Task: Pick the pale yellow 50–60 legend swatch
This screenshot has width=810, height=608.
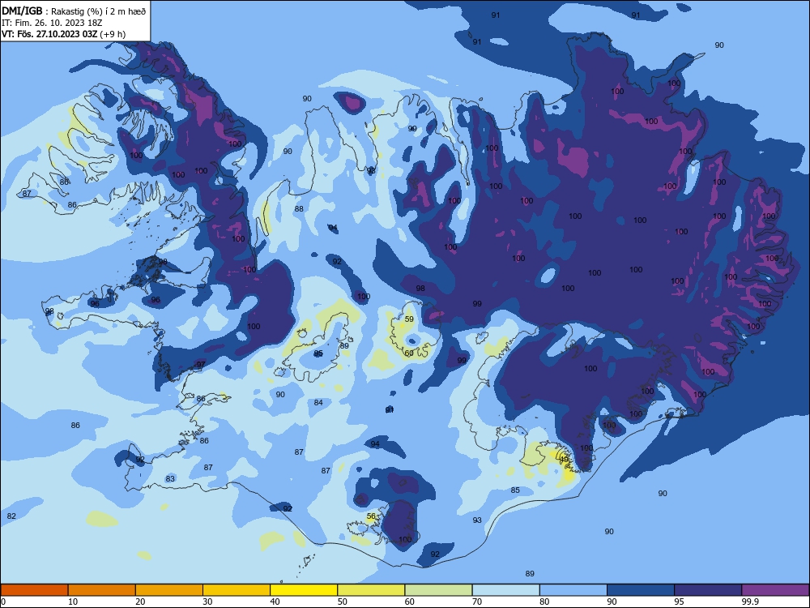Action: pyautogui.click(x=372, y=590)
